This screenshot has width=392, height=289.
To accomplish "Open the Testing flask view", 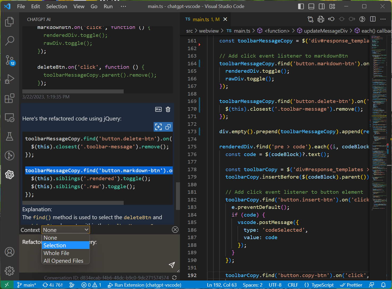I will pyautogui.click(x=10, y=136).
